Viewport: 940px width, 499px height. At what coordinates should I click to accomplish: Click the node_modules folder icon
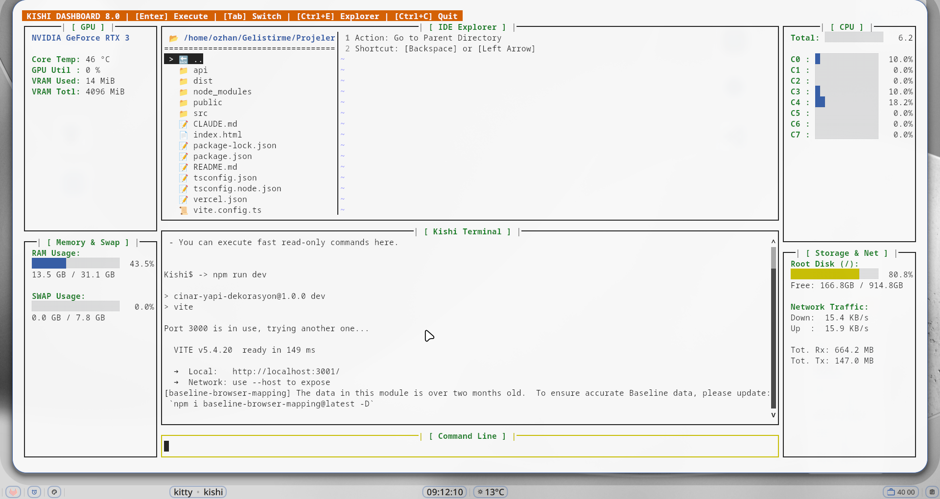[x=184, y=92]
